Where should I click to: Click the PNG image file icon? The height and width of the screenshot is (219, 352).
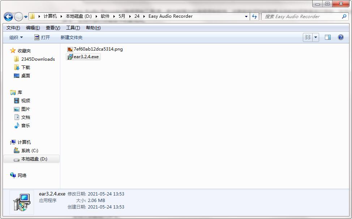(x=70, y=49)
